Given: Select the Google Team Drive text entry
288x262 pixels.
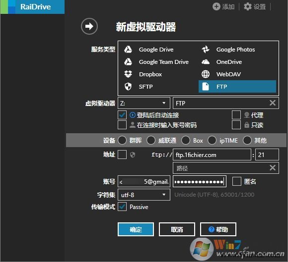Looking at the screenshot, I should coord(164,62).
